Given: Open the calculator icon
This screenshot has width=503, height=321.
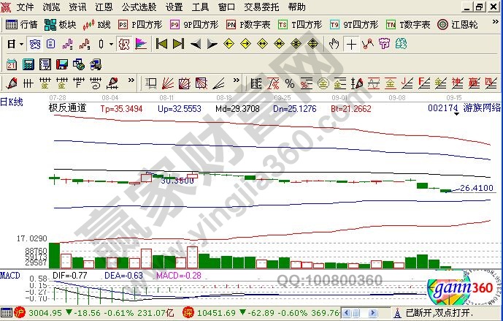Looking at the screenshot, I should coord(28,64).
